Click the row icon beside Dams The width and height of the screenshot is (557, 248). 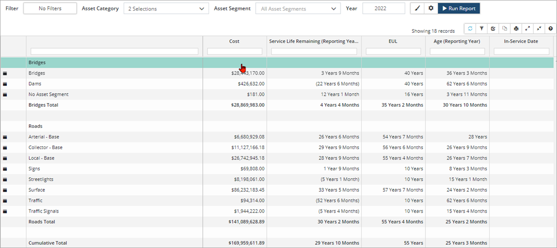5,84
